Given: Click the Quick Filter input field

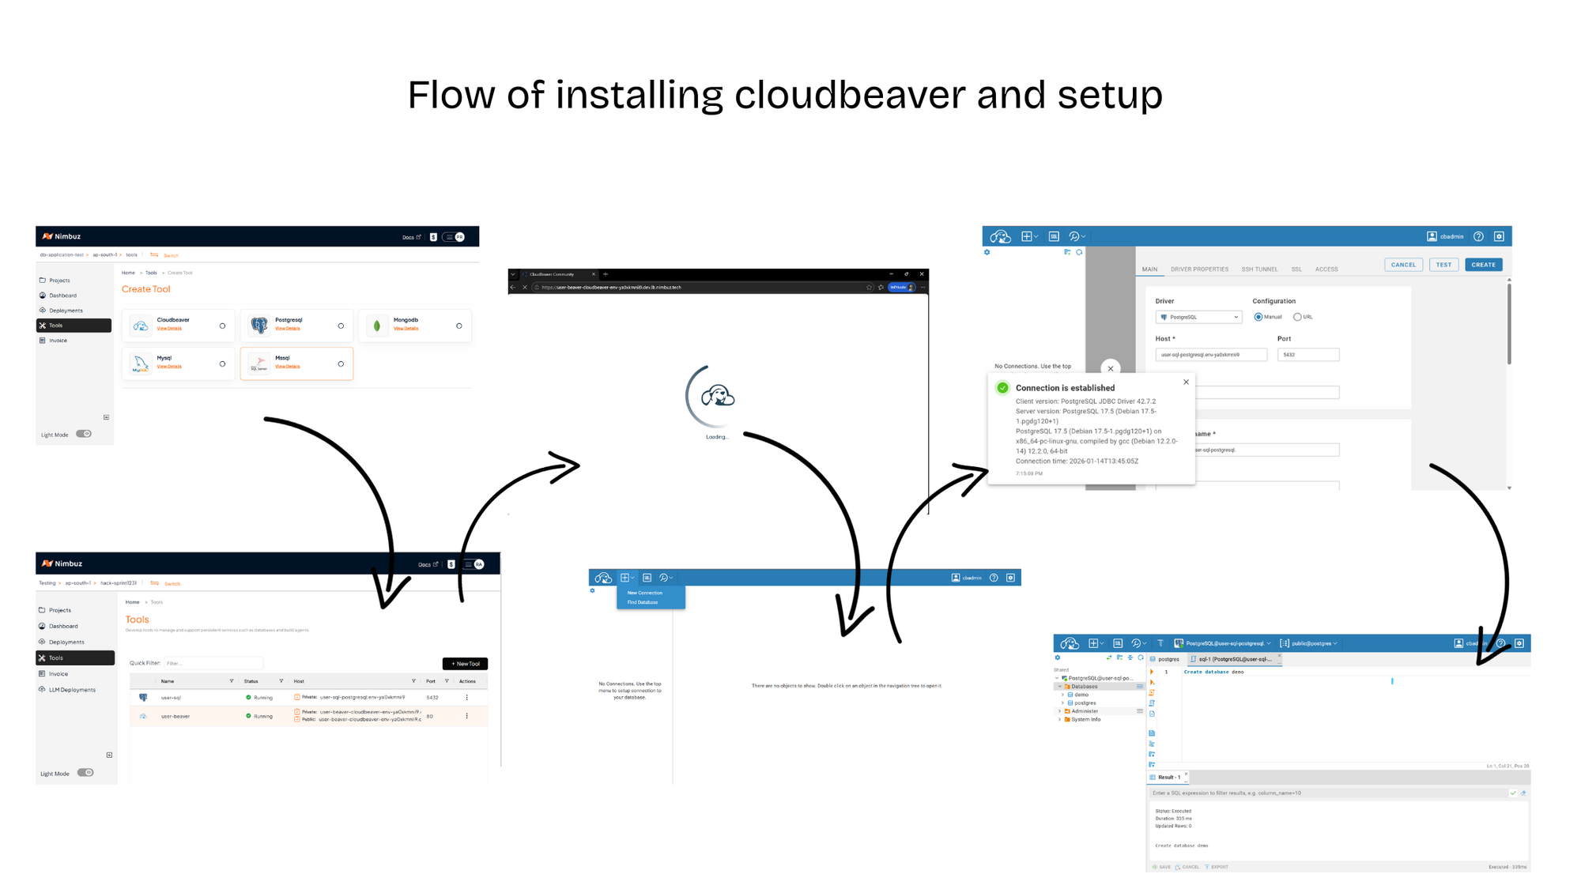Looking at the screenshot, I should click(213, 663).
